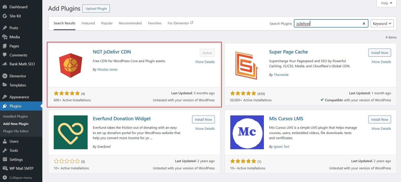Open Posts using the pin icon
The width and height of the screenshot is (401, 182).
5,28
